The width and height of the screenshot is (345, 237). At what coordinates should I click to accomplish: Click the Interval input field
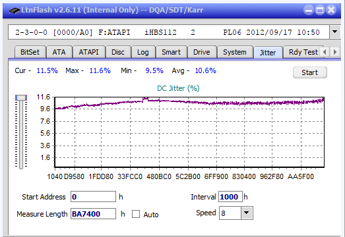230,197
